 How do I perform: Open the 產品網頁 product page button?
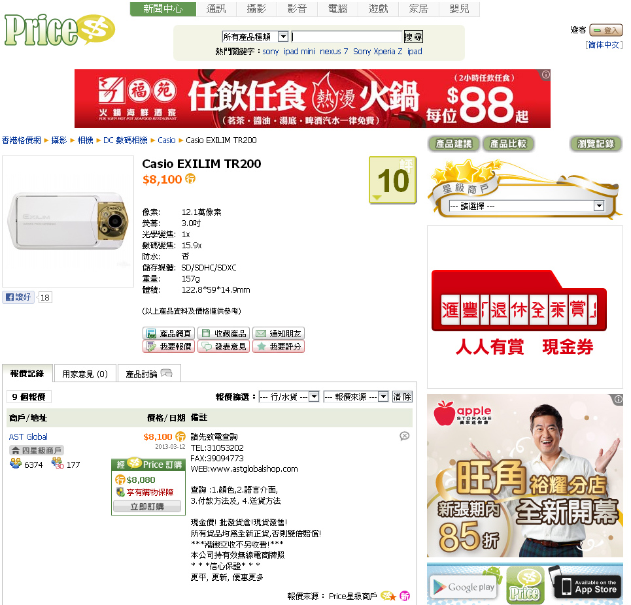click(x=169, y=333)
